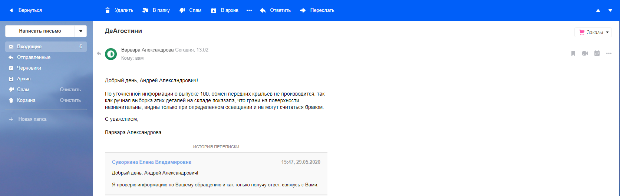The height and width of the screenshot is (196, 620).
Task: Open message options three-dot menu
Action: click(x=609, y=53)
